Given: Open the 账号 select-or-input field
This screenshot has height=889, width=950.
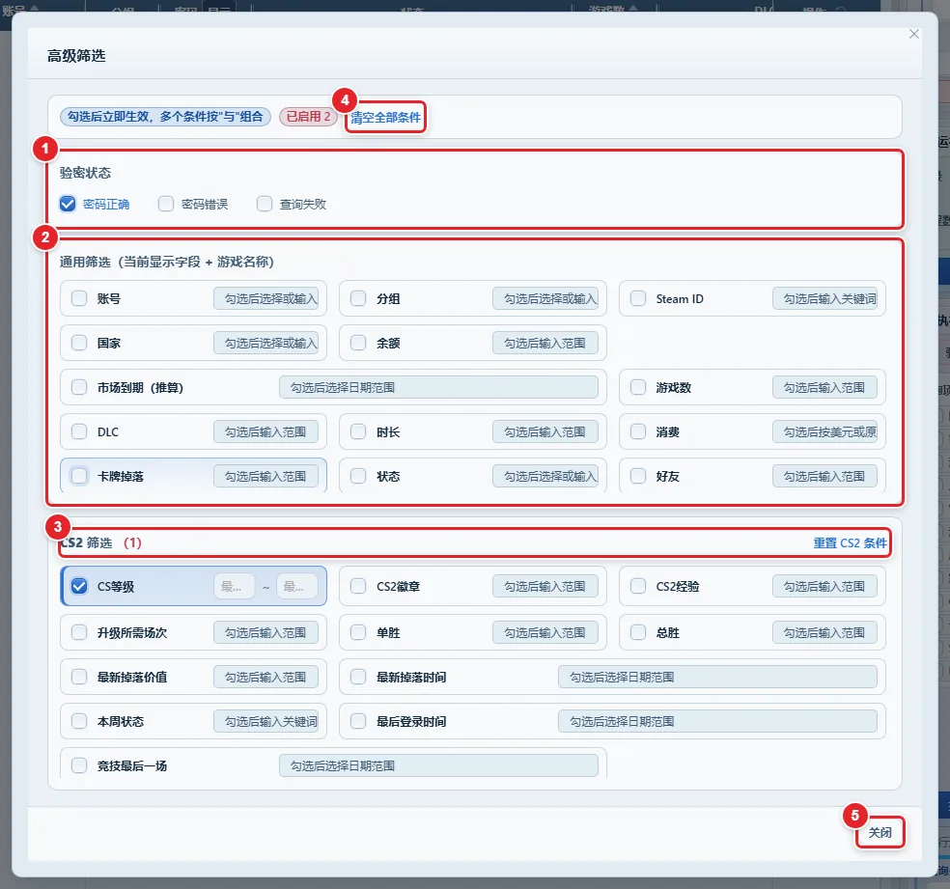Looking at the screenshot, I should [x=265, y=298].
